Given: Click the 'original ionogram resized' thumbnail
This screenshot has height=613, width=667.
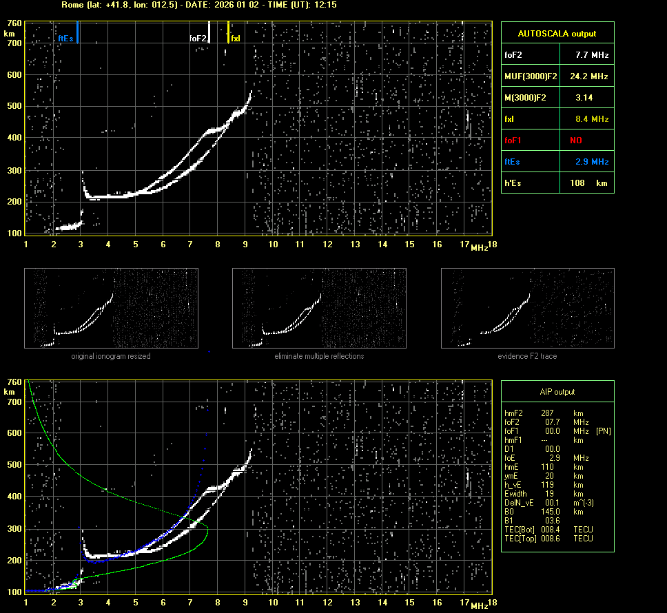Looking at the screenshot, I should coord(111,308).
